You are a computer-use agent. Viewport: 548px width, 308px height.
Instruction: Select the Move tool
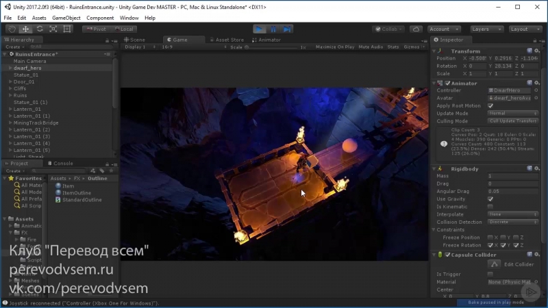pyautogui.click(x=26, y=29)
